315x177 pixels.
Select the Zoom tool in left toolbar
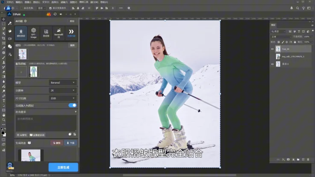pos(3,120)
